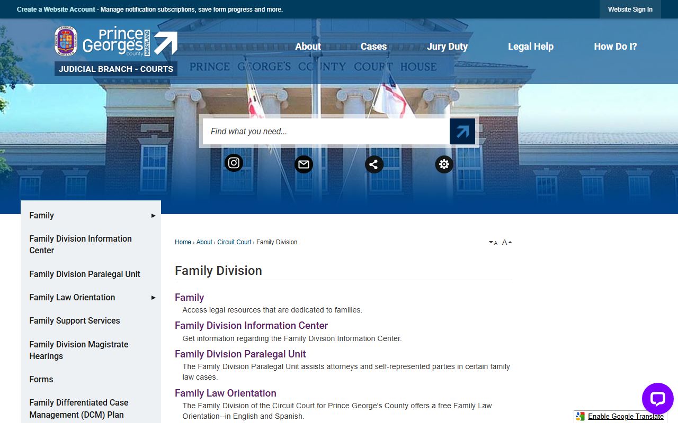
Task: Open the Instagram icon link
Action: point(234,163)
